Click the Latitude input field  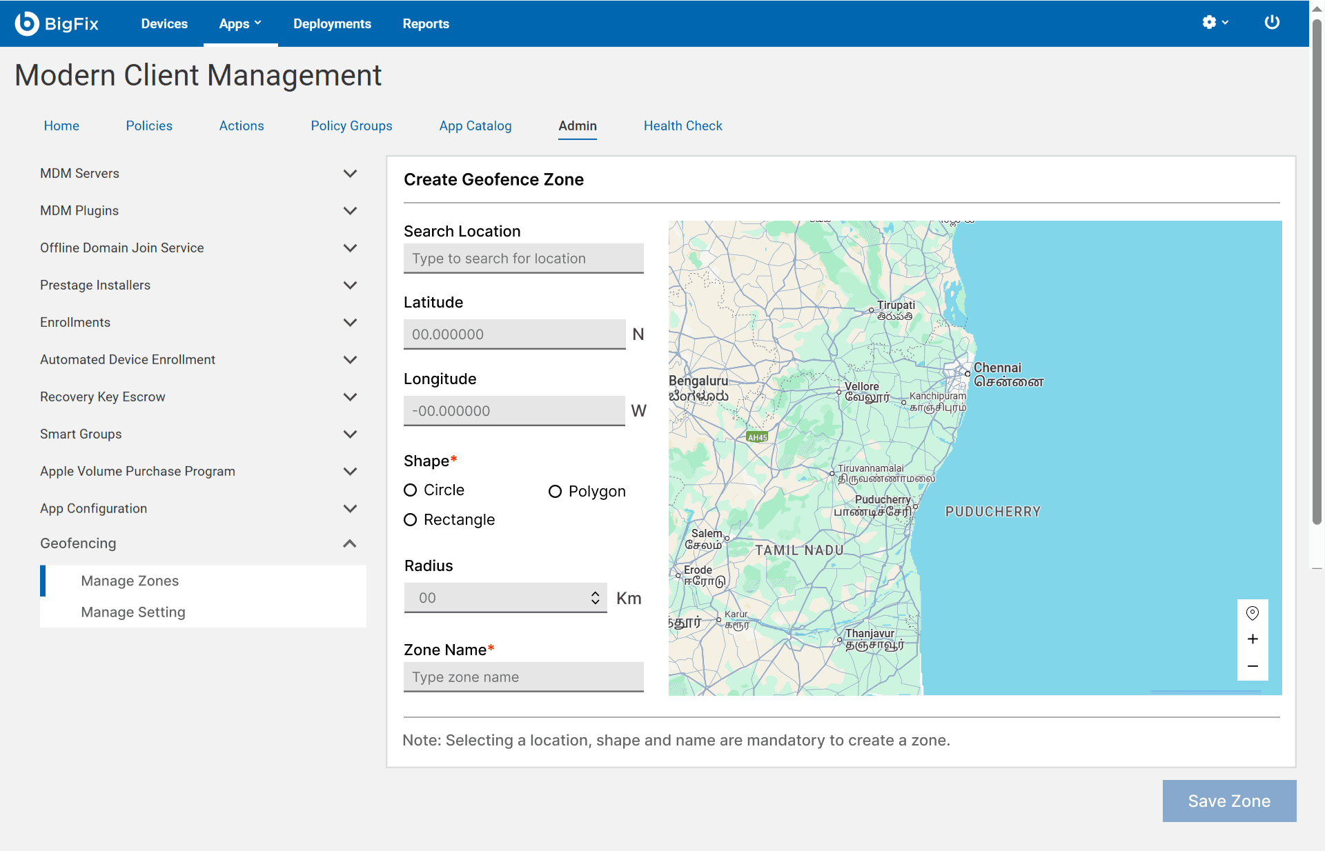(x=515, y=334)
